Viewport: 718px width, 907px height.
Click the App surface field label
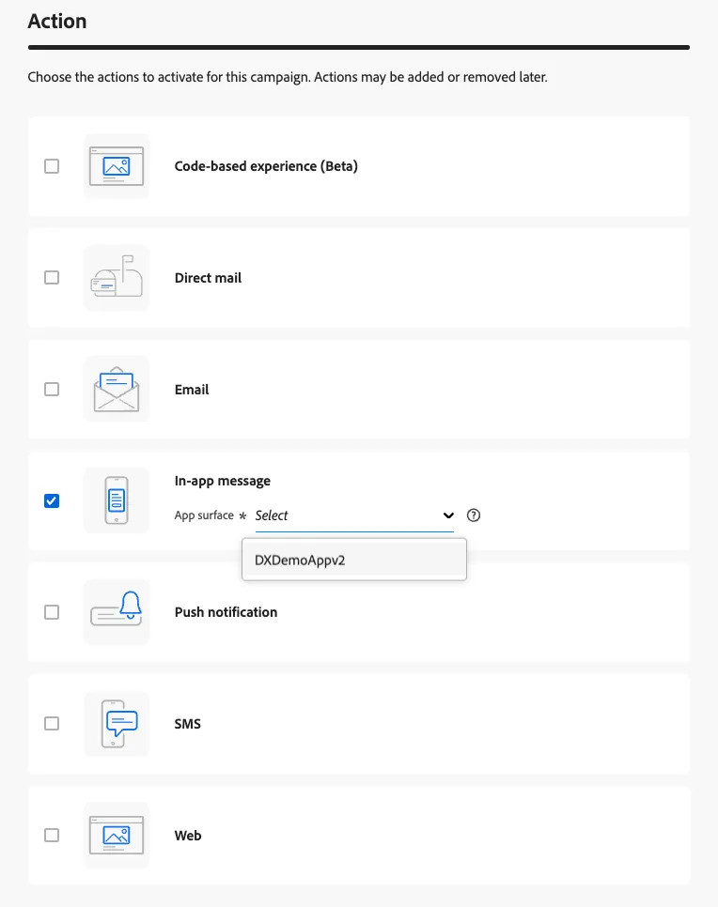204,515
